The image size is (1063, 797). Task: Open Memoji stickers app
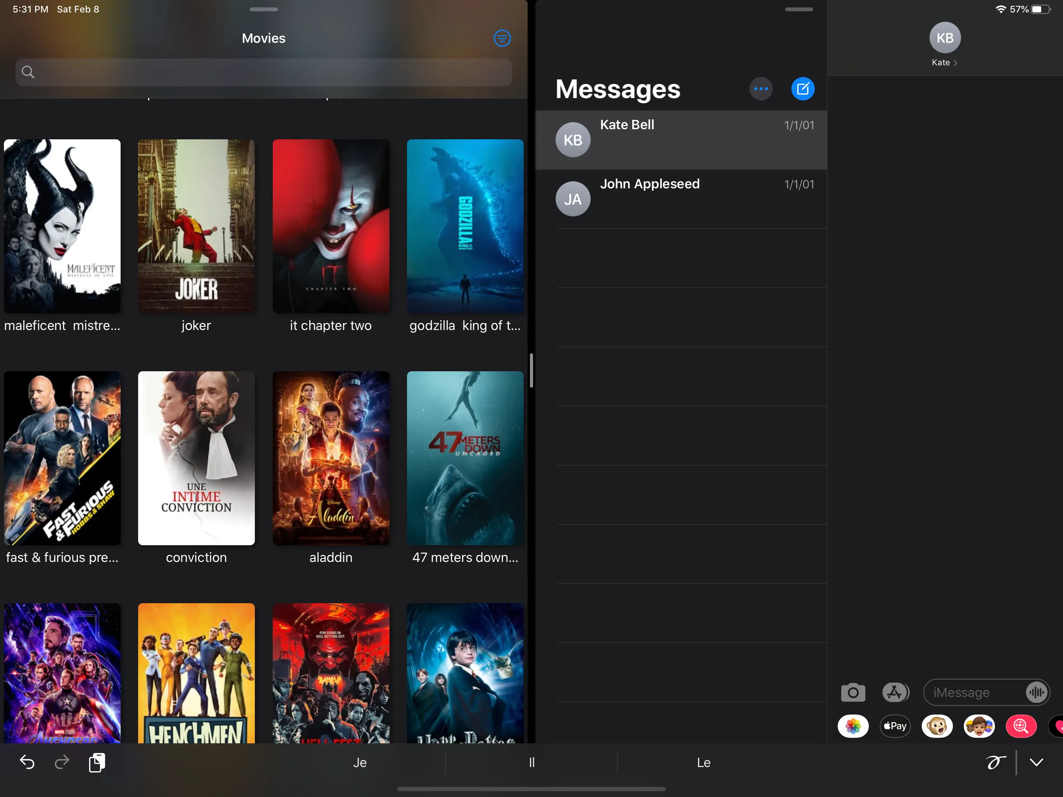tap(979, 726)
